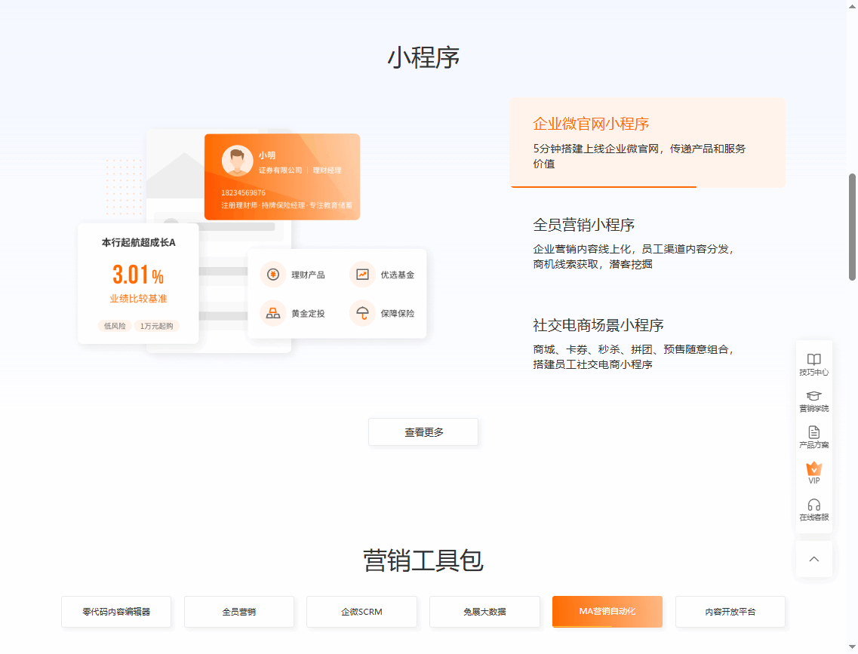Viewport: 858px width, 654px height.
Task: Click the 保障保险 umbrella icon
Action: pos(362,313)
